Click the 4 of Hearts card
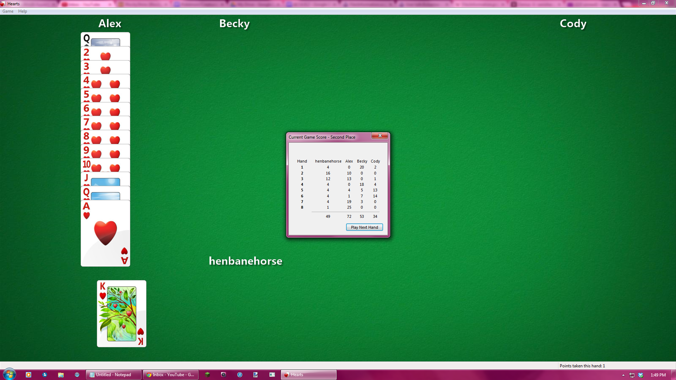 tap(105, 81)
